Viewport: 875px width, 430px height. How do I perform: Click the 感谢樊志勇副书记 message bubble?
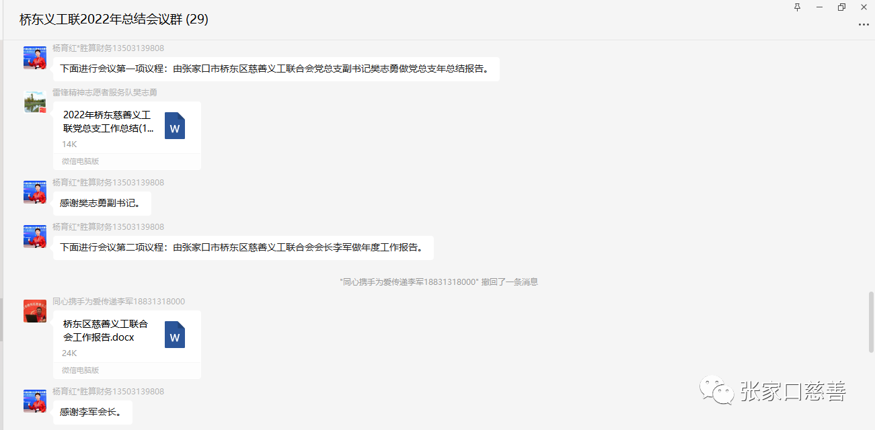click(102, 203)
